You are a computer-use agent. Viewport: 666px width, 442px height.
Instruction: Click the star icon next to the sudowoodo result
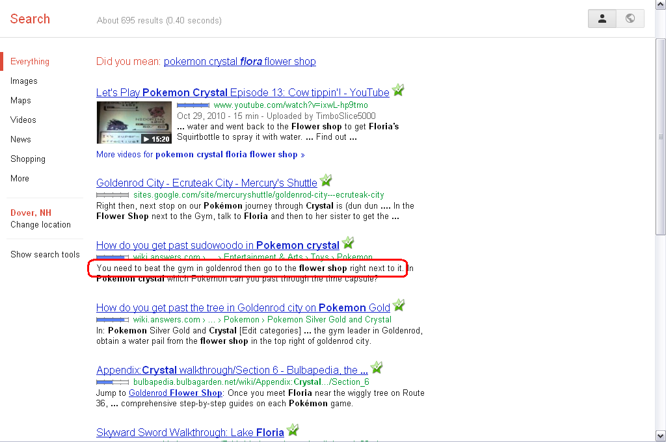point(348,243)
